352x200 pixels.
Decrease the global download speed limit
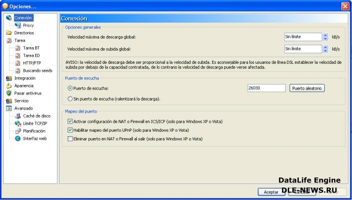click(x=325, y=39)
